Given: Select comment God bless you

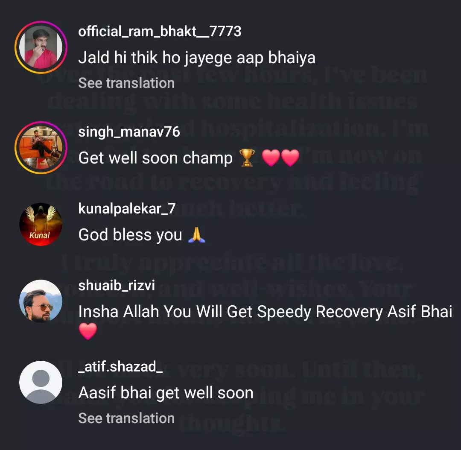Looking at the screenshot, I should [130, 235].
